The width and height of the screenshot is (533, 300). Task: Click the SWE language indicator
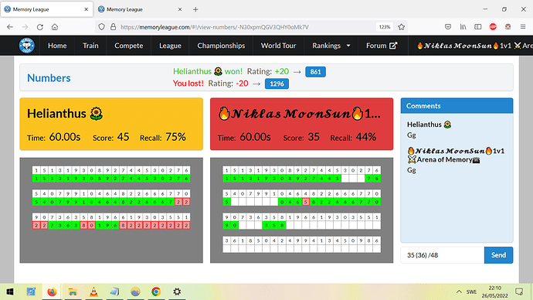tap(471, 291)
